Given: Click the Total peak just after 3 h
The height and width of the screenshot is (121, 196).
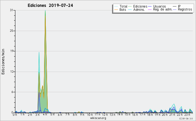Looking at the screenshot, I should pos(39,52).
